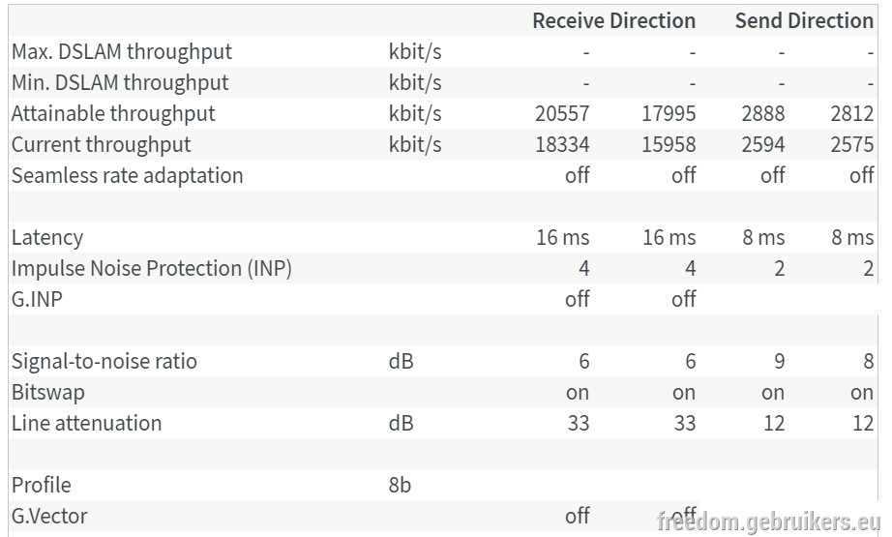The width and height of the screenshot is (892, 537).
Task: Click the Send Direction column header
Action: (x=804, y=21)
